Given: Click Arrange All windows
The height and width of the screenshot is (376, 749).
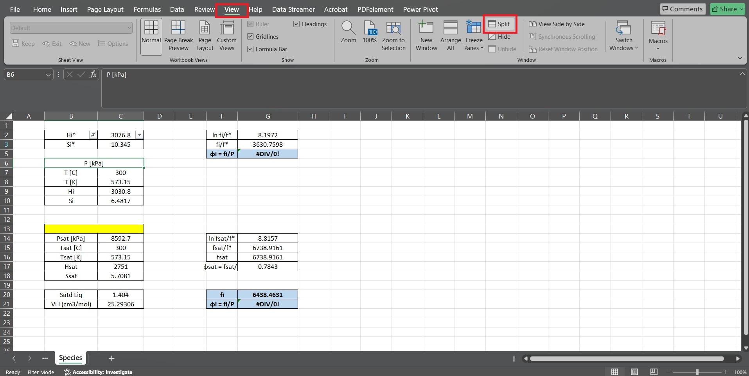Looking at the screenshot, I should 451,36.
